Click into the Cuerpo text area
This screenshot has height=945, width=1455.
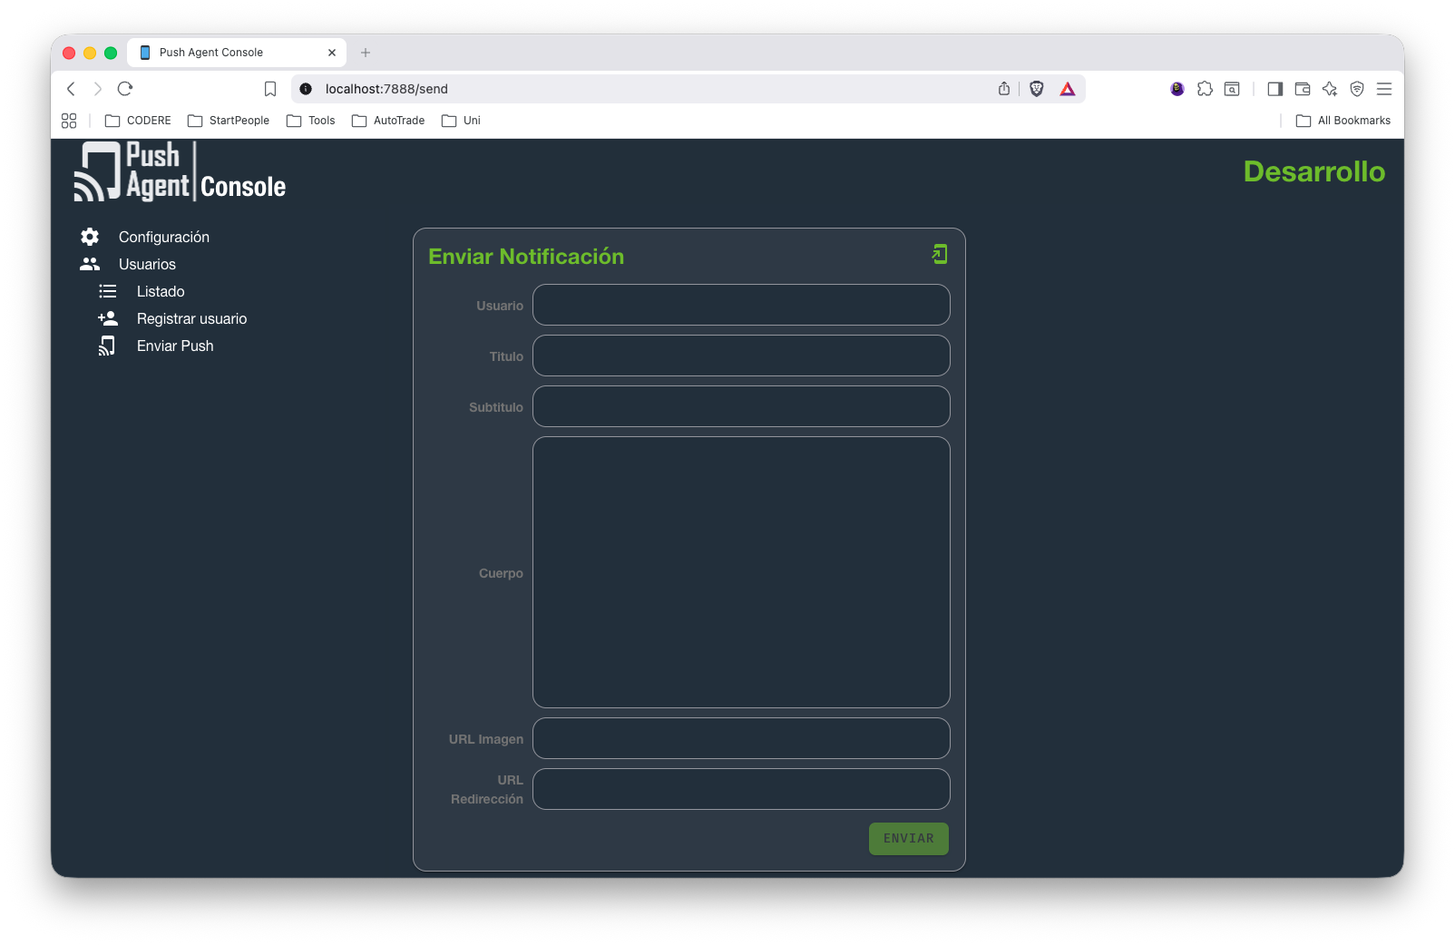click(x=741, y=572)
